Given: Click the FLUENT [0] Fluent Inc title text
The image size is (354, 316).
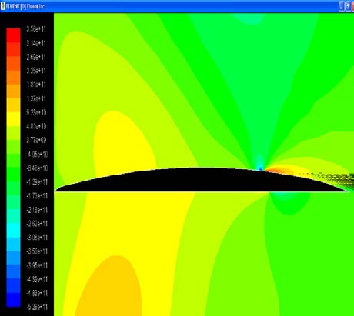Looking at the screenshot, I should 25,7.
